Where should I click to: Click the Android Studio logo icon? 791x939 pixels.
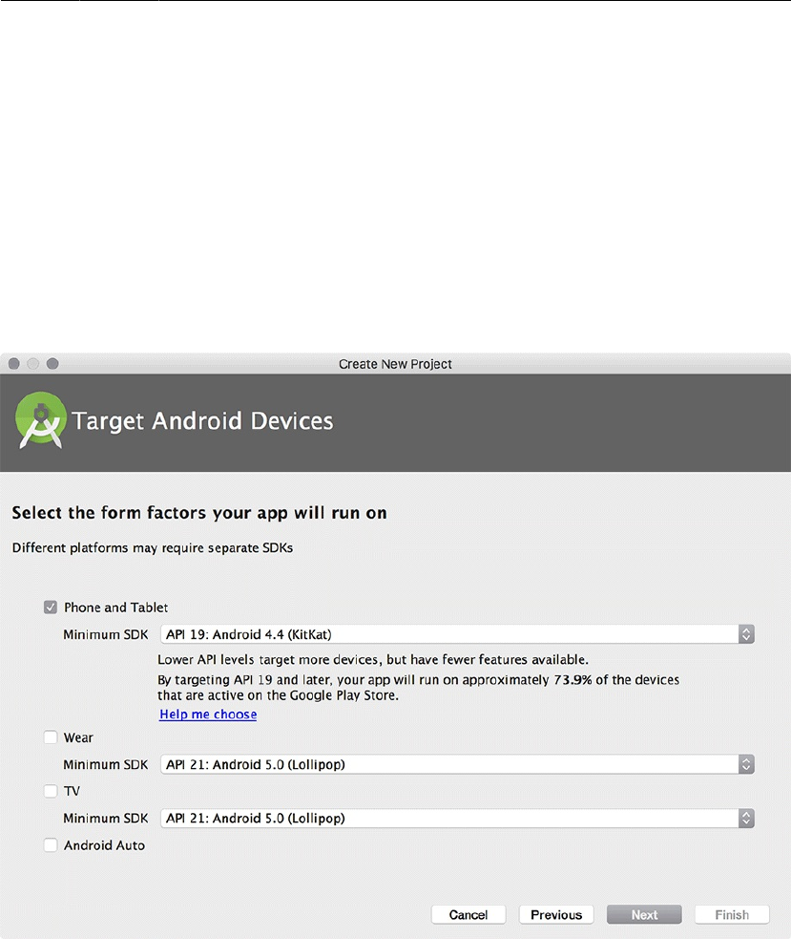coord(40,420)
